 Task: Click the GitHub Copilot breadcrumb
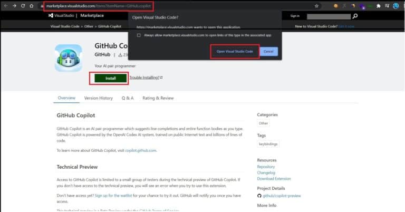click(x=110, y=26)
